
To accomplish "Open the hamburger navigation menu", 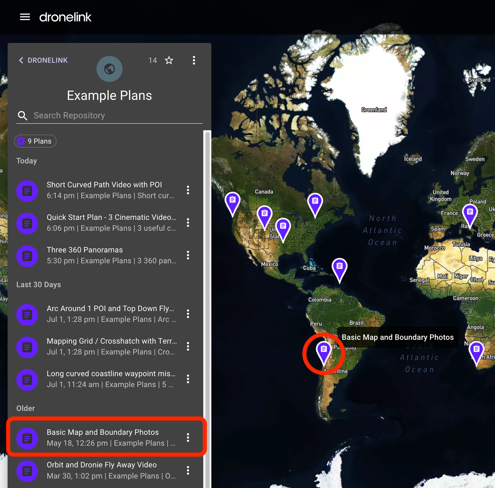I will tap(25, 17).
